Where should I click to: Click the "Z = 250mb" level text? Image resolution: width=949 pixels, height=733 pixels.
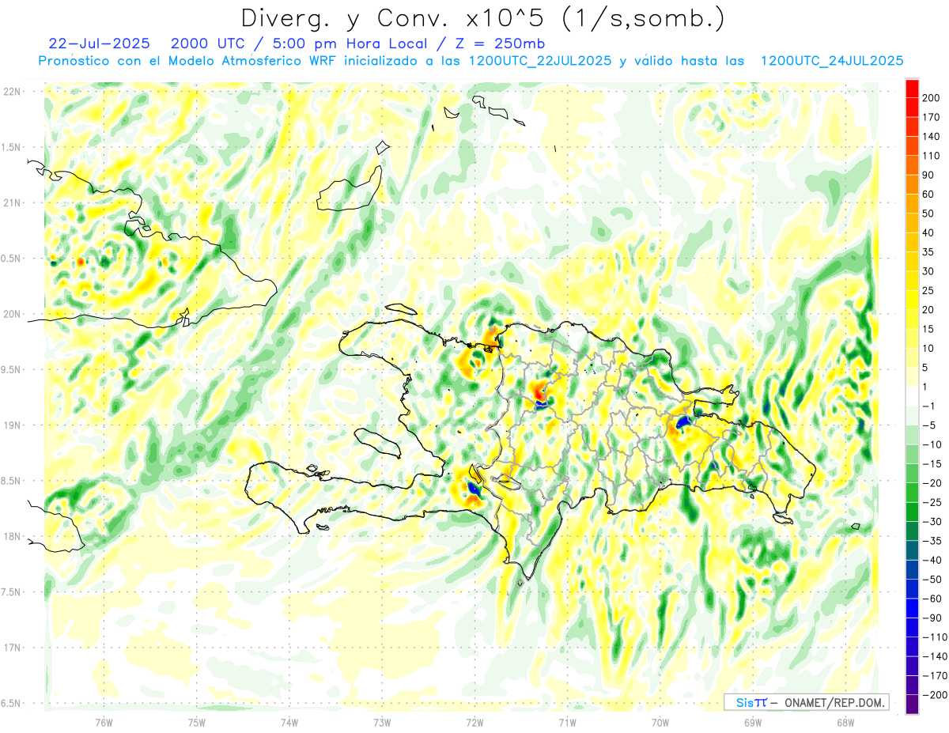coord(499,43)
